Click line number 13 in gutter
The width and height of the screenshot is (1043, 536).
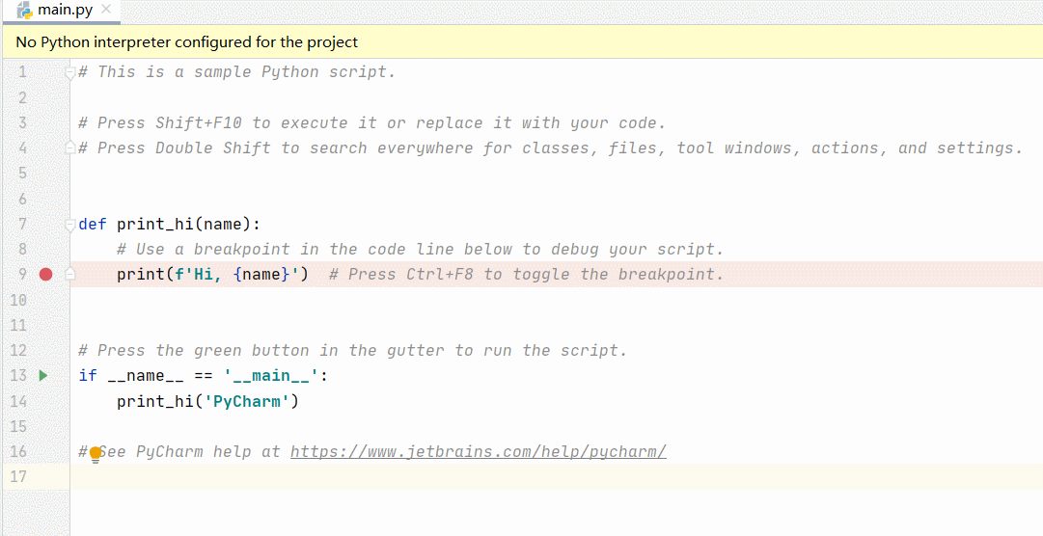(18, 376)
